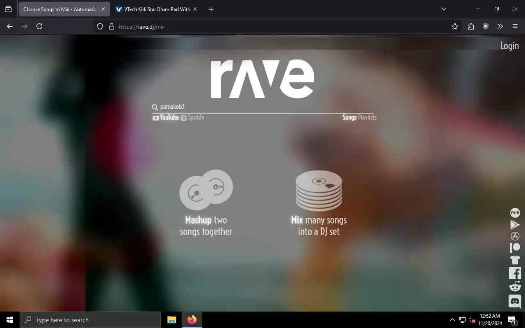Click the muted volume icon

click(472, 320)
